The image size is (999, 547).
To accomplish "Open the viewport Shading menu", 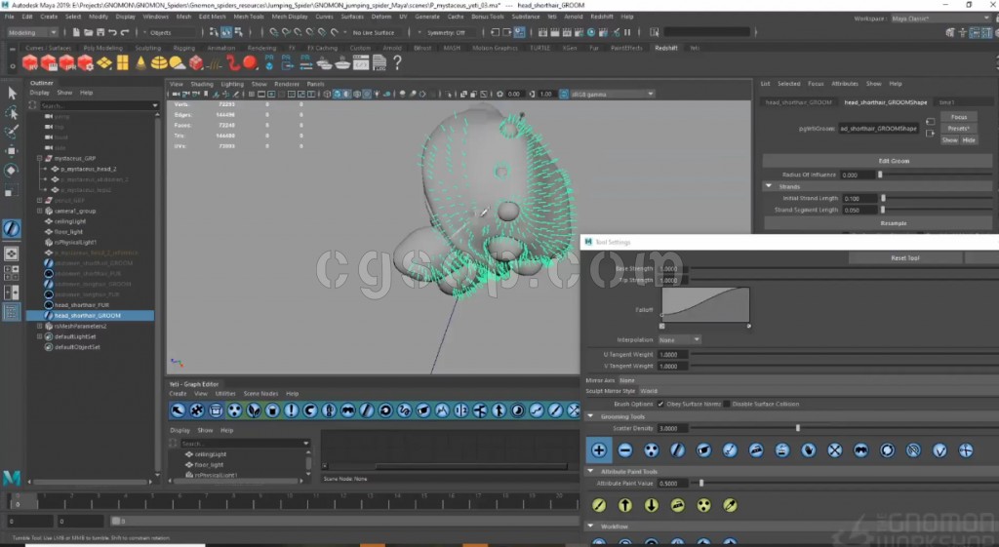I will 201,84.
